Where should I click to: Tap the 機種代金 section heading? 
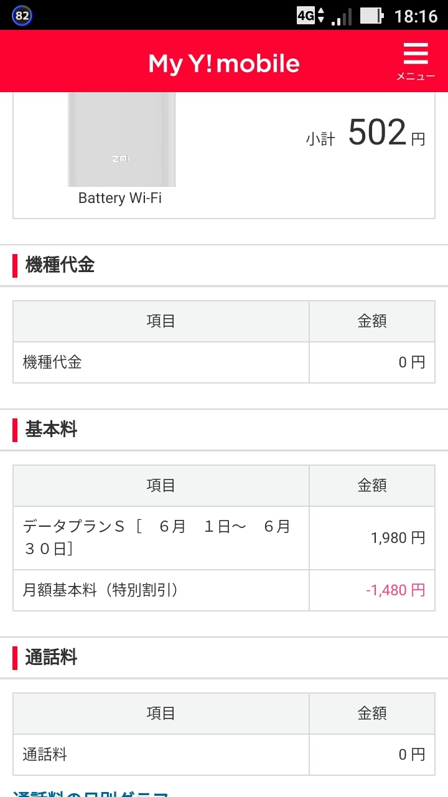point(60,265)
